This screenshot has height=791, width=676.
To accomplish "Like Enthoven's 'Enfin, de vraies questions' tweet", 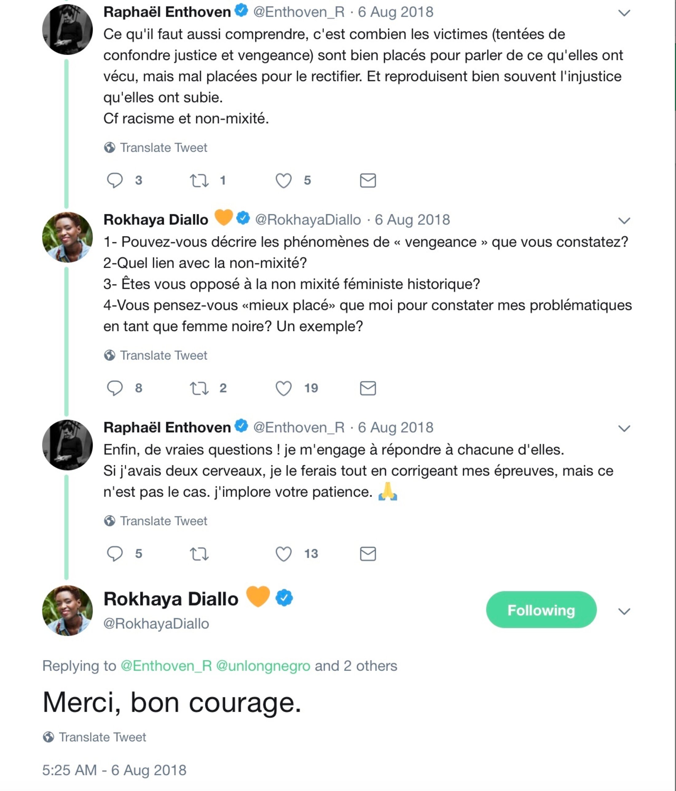I will click(284, 553).
